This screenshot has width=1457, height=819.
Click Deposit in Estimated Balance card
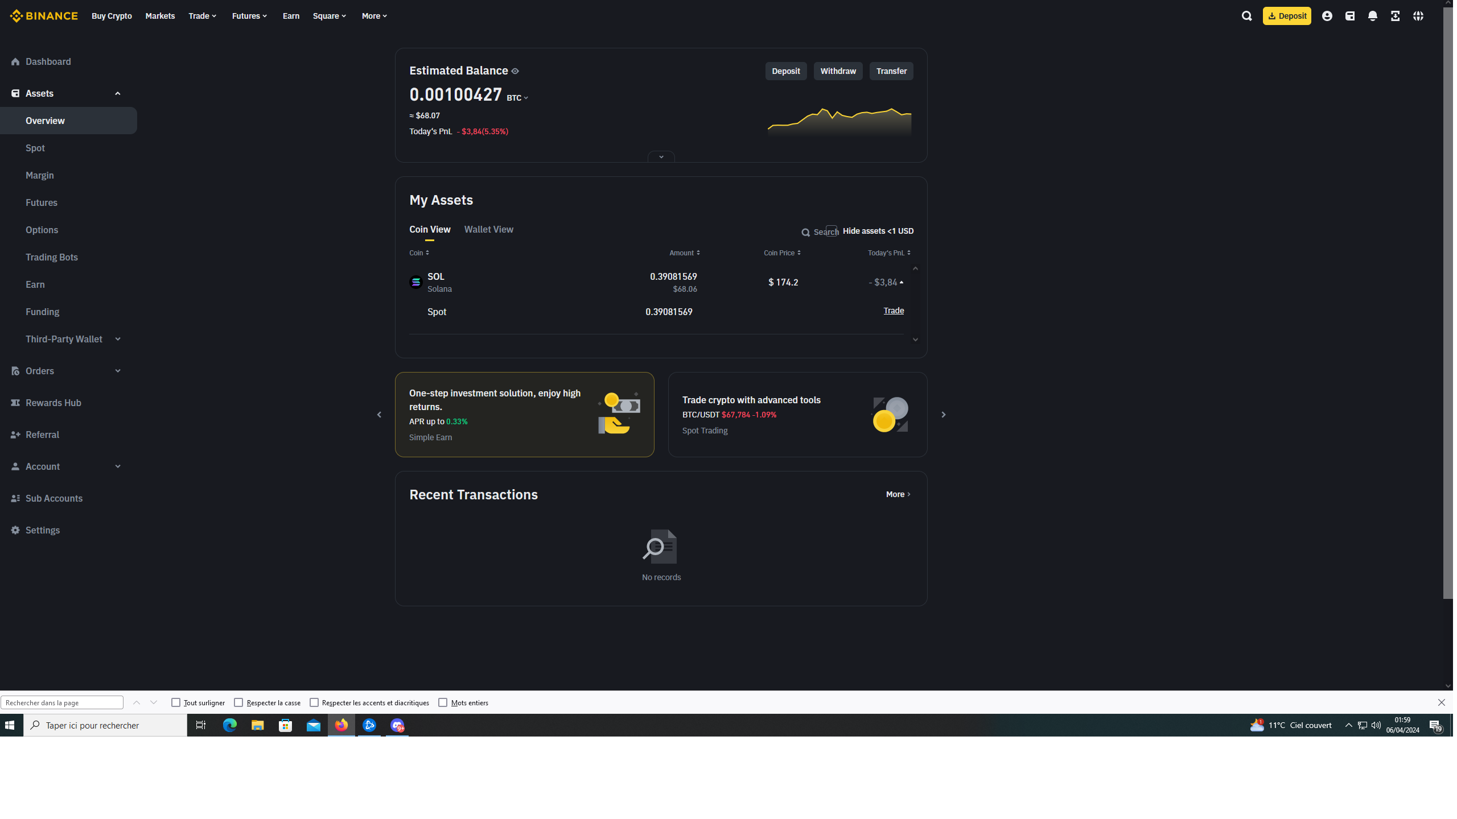click(785, 71)
